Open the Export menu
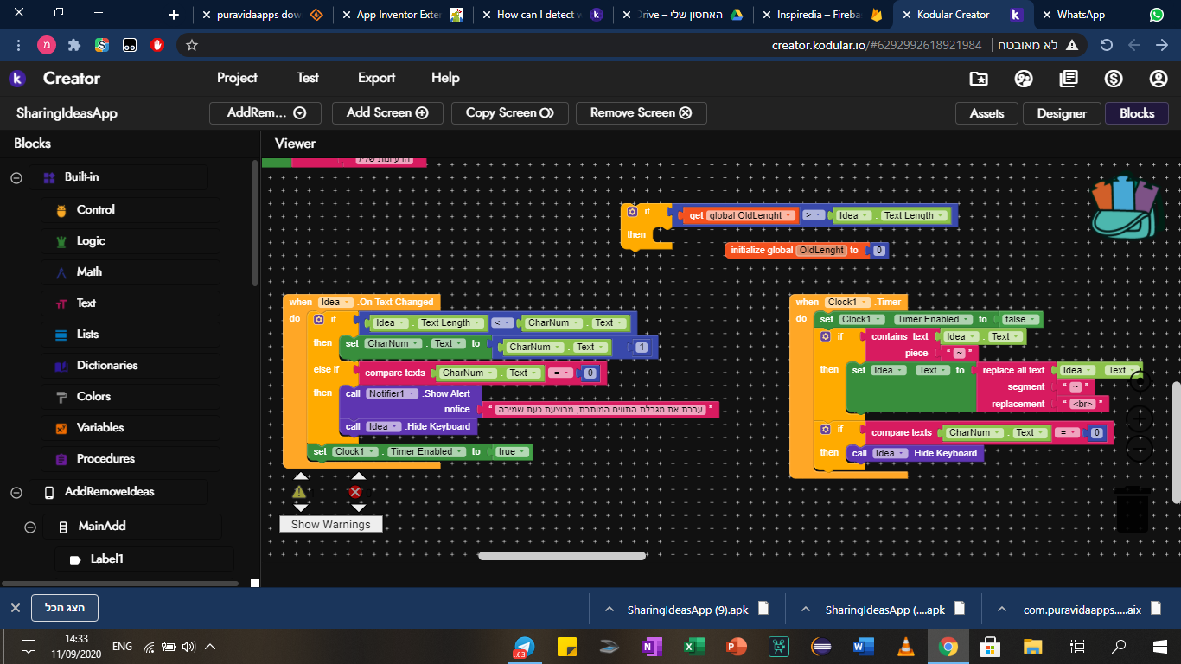The width and height of the screenshot is (1181, 664). click(376, 78)
